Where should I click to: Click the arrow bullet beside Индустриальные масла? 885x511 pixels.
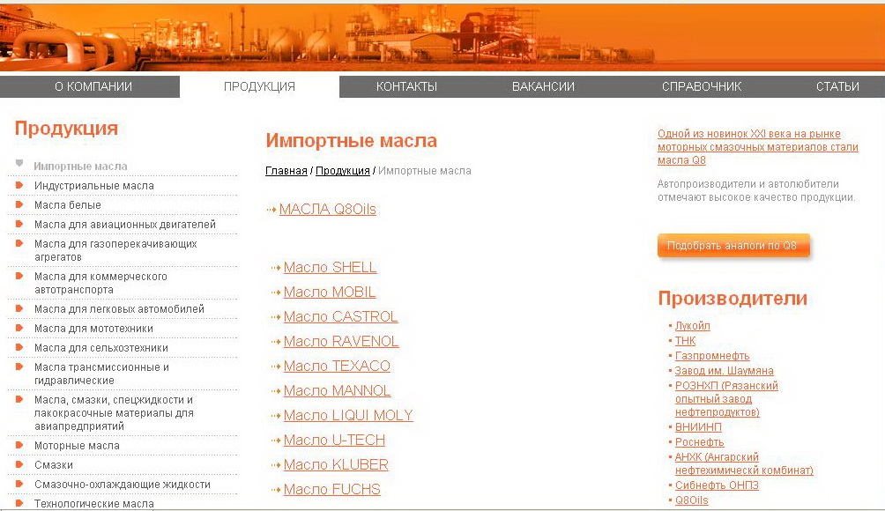19,185
